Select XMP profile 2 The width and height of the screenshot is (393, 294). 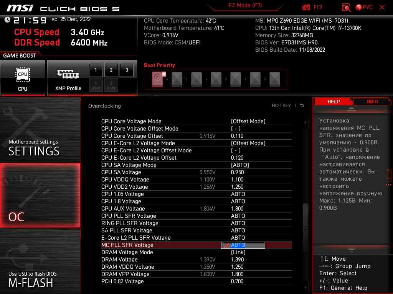click(111, 70)
